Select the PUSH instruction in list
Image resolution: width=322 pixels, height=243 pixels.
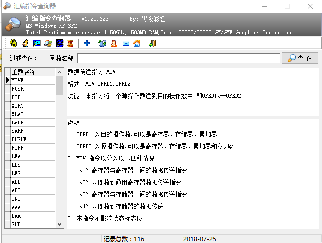[33, 89]
